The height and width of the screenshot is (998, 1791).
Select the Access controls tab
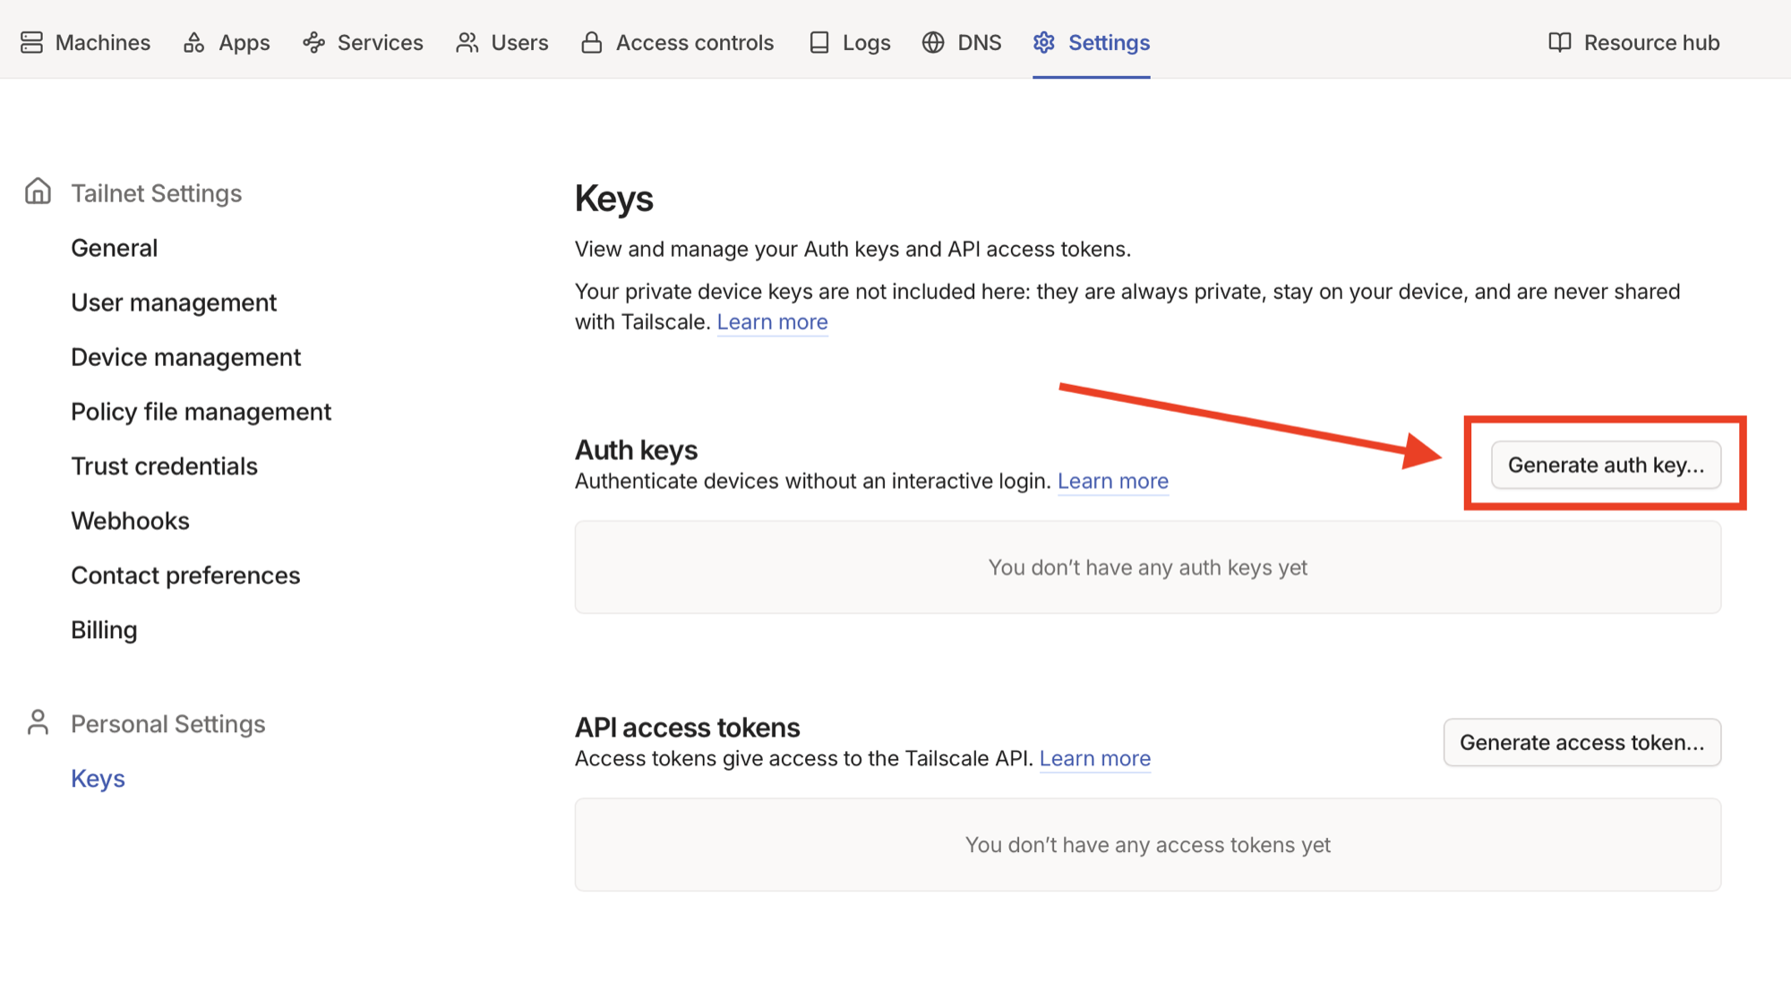click(678, 42)
